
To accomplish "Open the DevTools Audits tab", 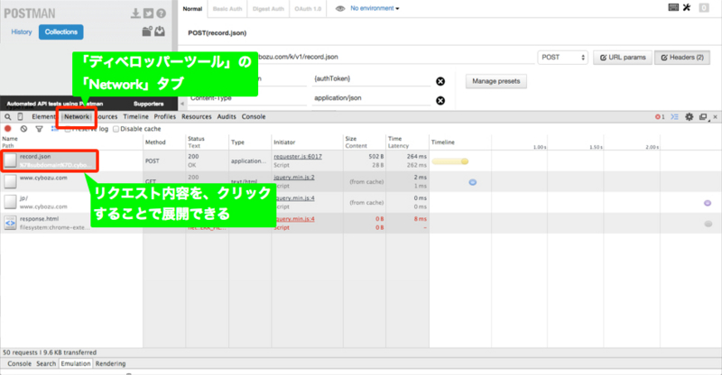I will (x=227, y=117).
